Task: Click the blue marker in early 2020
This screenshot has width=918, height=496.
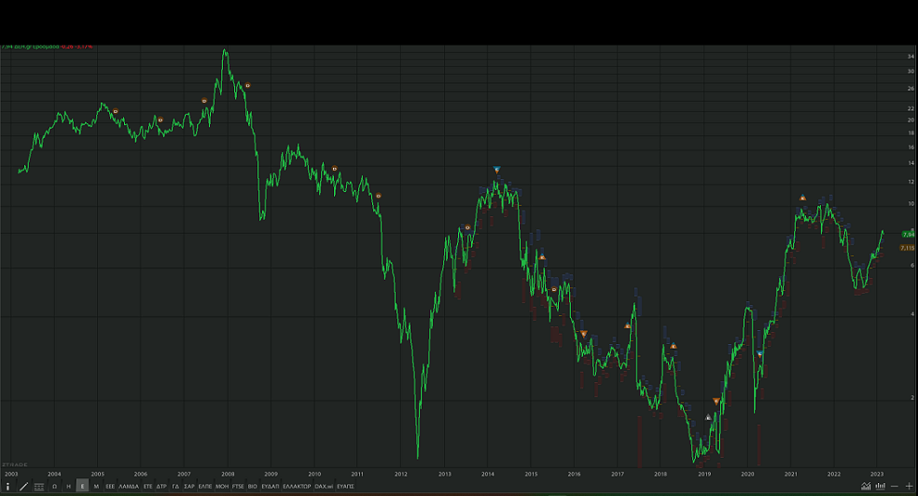Action: pos(760,354)
